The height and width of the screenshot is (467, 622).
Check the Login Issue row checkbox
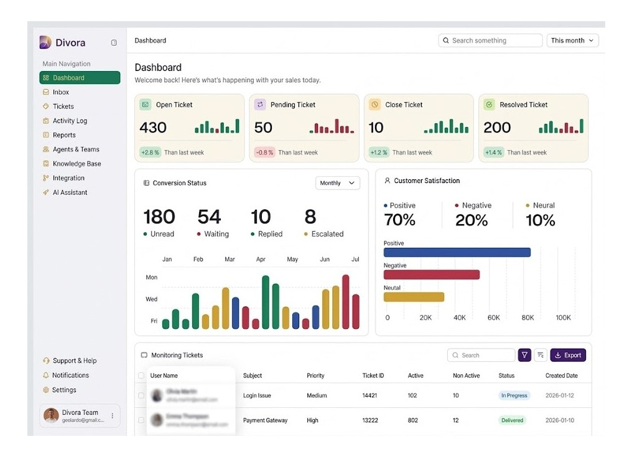(141, 395)
